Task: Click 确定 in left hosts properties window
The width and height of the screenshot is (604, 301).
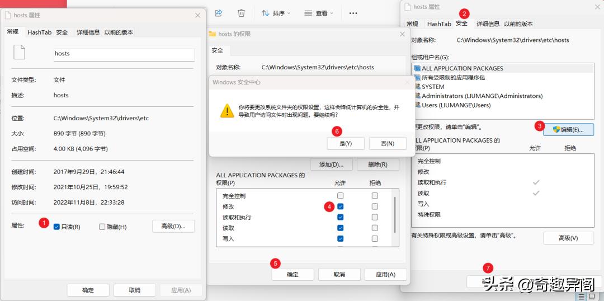Action: tap(88, 290)
